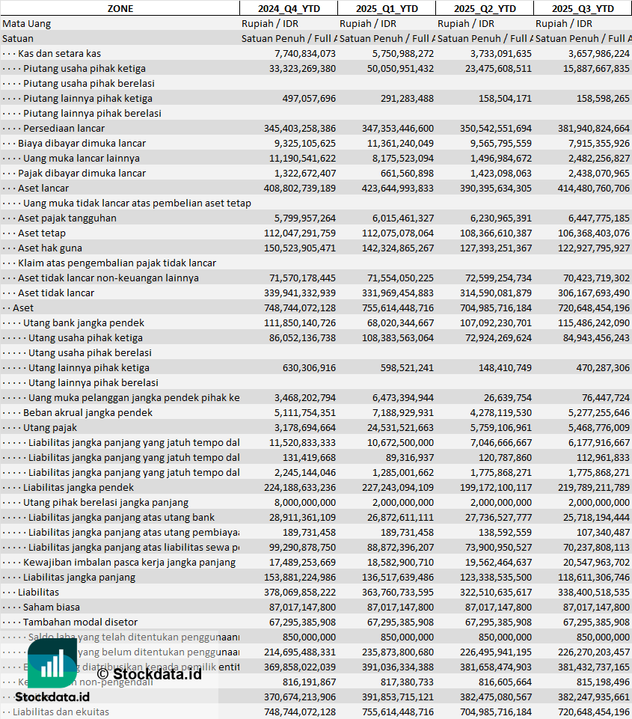Screen dimensions: 632x719
Task: Select non-pengendali value 816,191,867
Action: [x=310, y=682]
